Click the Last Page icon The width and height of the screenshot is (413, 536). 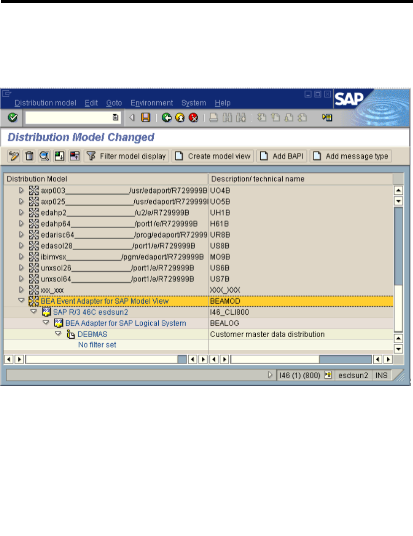click(x=302, y=118)
